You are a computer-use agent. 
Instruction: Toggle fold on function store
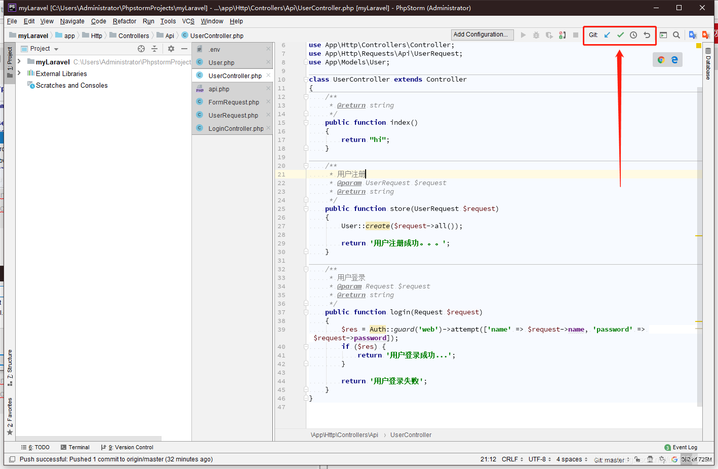point(306,208)
